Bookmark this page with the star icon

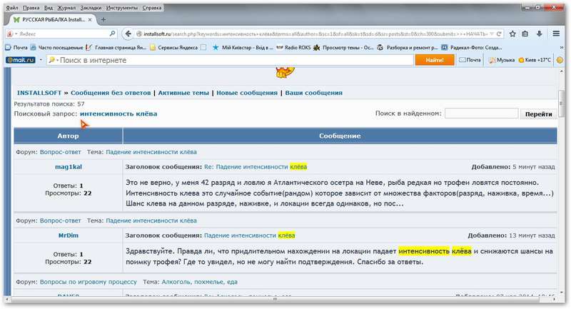pos(512,34)
